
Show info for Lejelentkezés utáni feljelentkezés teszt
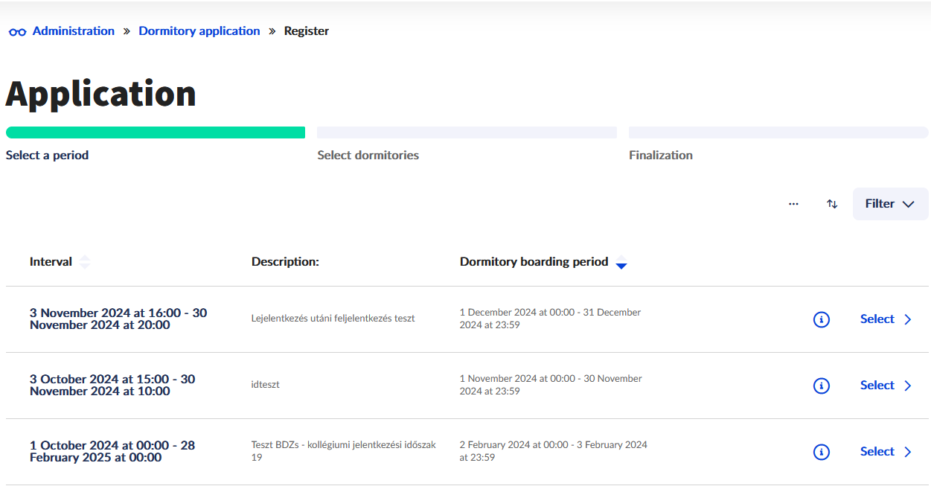point(821,319)
